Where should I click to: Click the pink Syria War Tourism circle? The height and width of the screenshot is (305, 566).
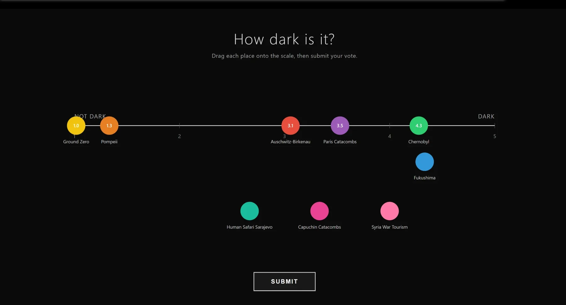[x=390, y=211]
